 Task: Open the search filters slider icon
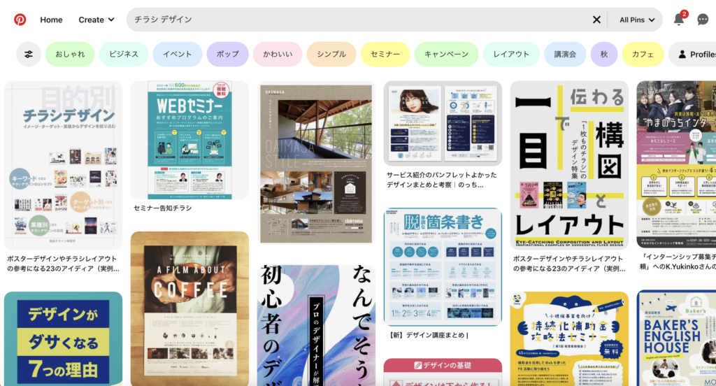(28, 54)
